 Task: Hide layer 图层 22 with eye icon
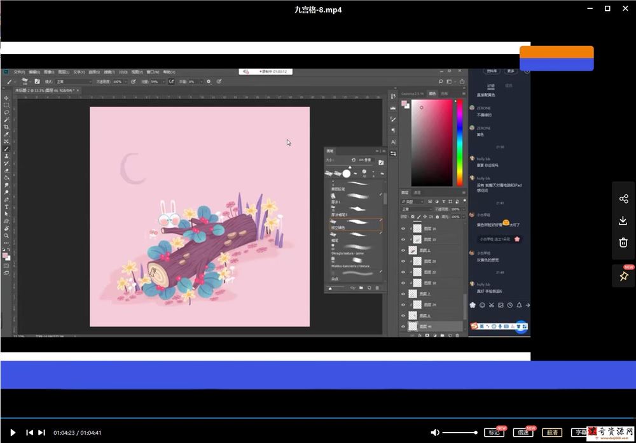point(403,272)
